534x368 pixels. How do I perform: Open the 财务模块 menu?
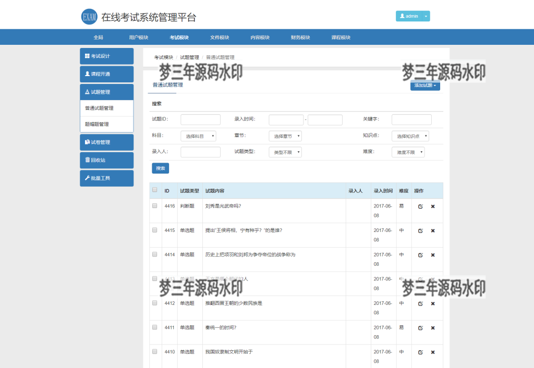(x=300, y=38)
